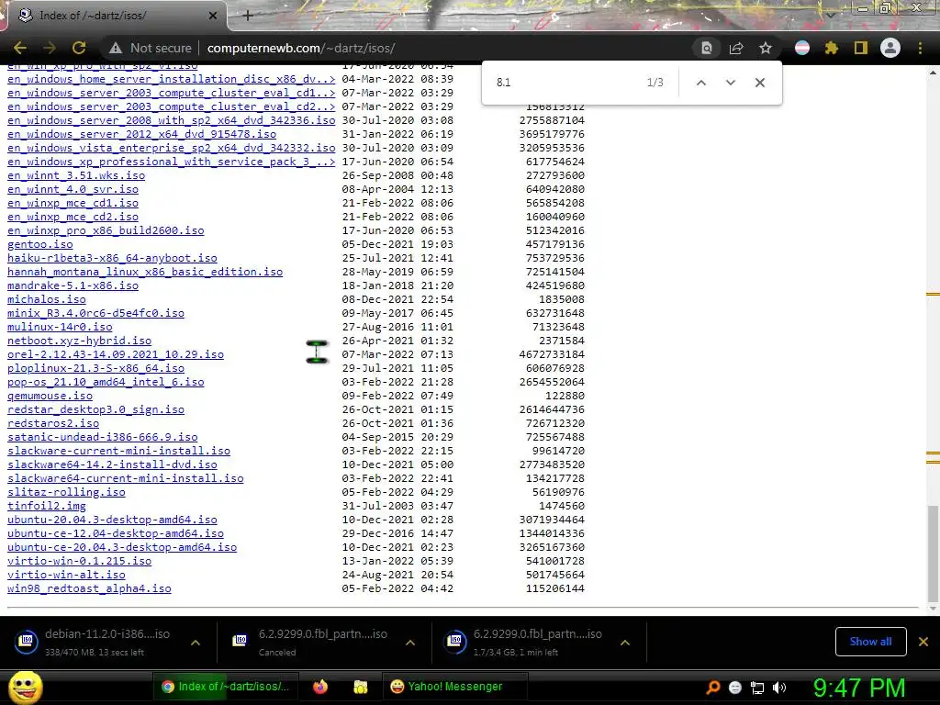Download en_winnt_4.0_svr.iso

73,189
